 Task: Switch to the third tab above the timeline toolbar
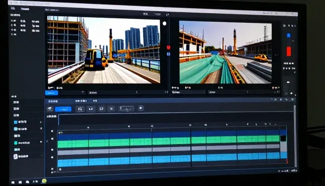(x=95, y=101)
